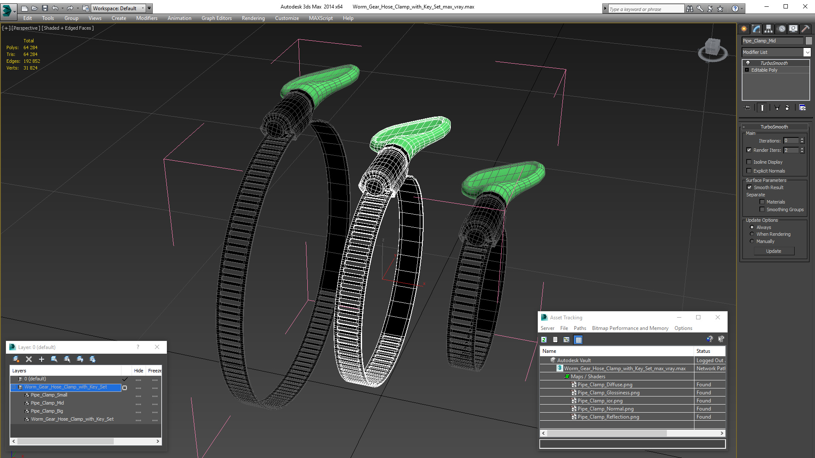
Task: Expand the Editable Poly modifier
Action: [747, 70]
